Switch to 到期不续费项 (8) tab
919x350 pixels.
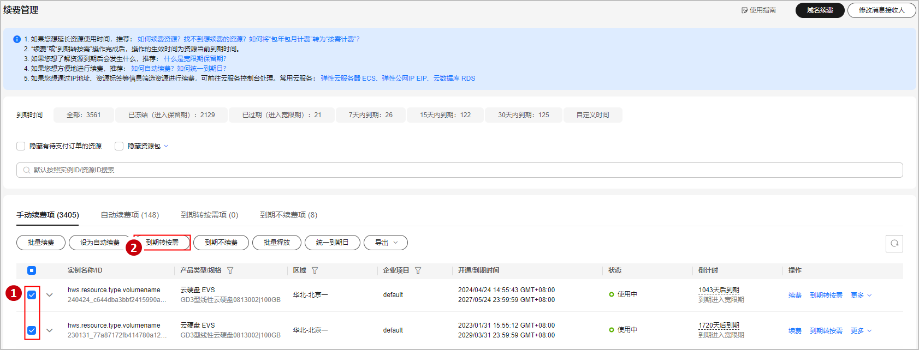(x=288, y=215)
